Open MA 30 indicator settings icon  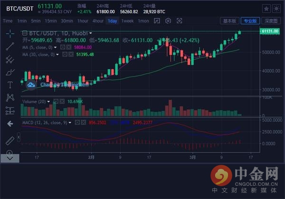[65, 54]
